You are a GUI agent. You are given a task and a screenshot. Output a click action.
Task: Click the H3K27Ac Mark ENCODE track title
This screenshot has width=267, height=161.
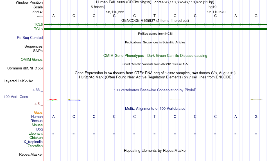pos(155,77)
